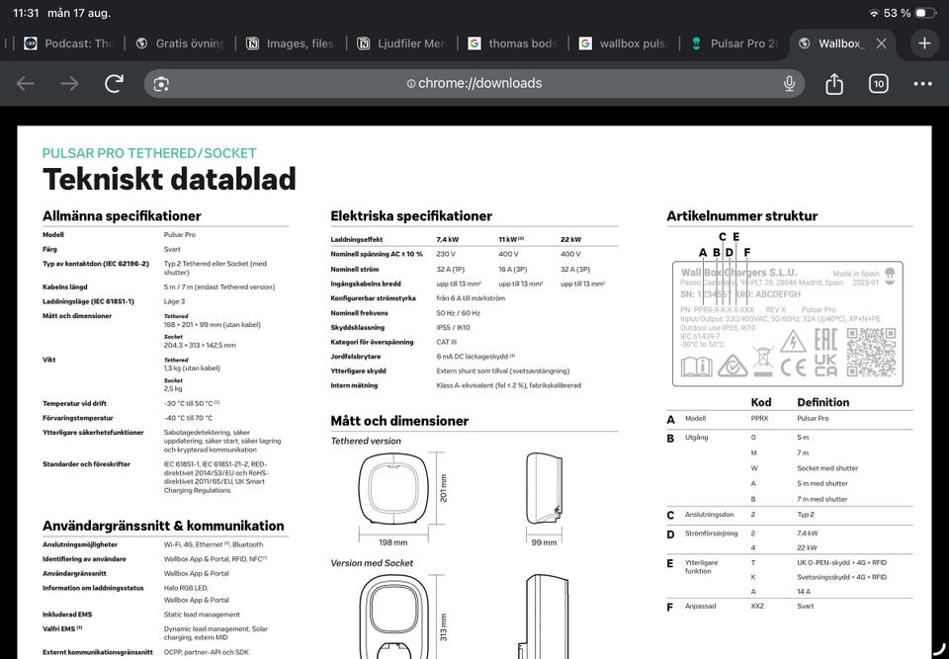The height and width of the screenshot is (659, 949).
Task: Click the 7,4 kW column header
Action: pyautogui.click(x=447, y=240)
